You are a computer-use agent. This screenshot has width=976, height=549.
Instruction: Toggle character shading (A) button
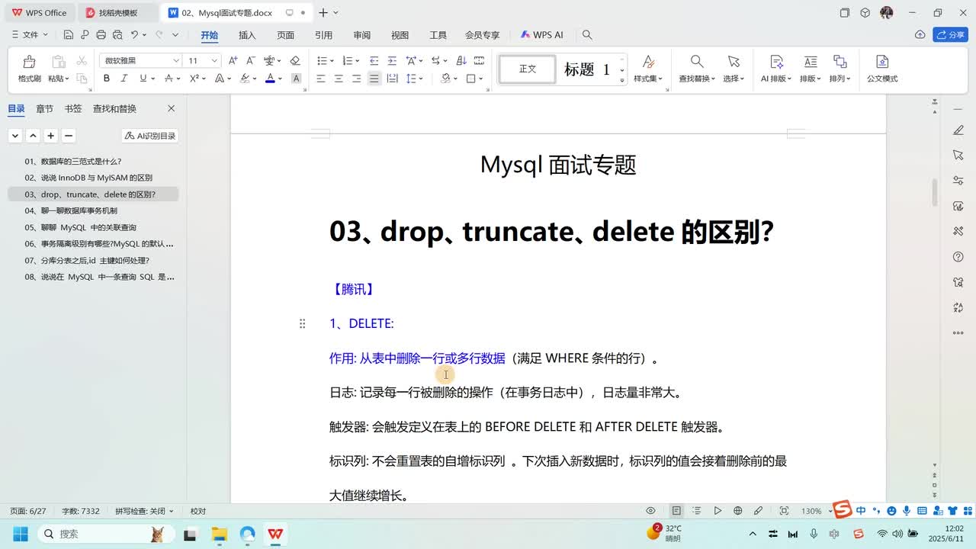296,79
